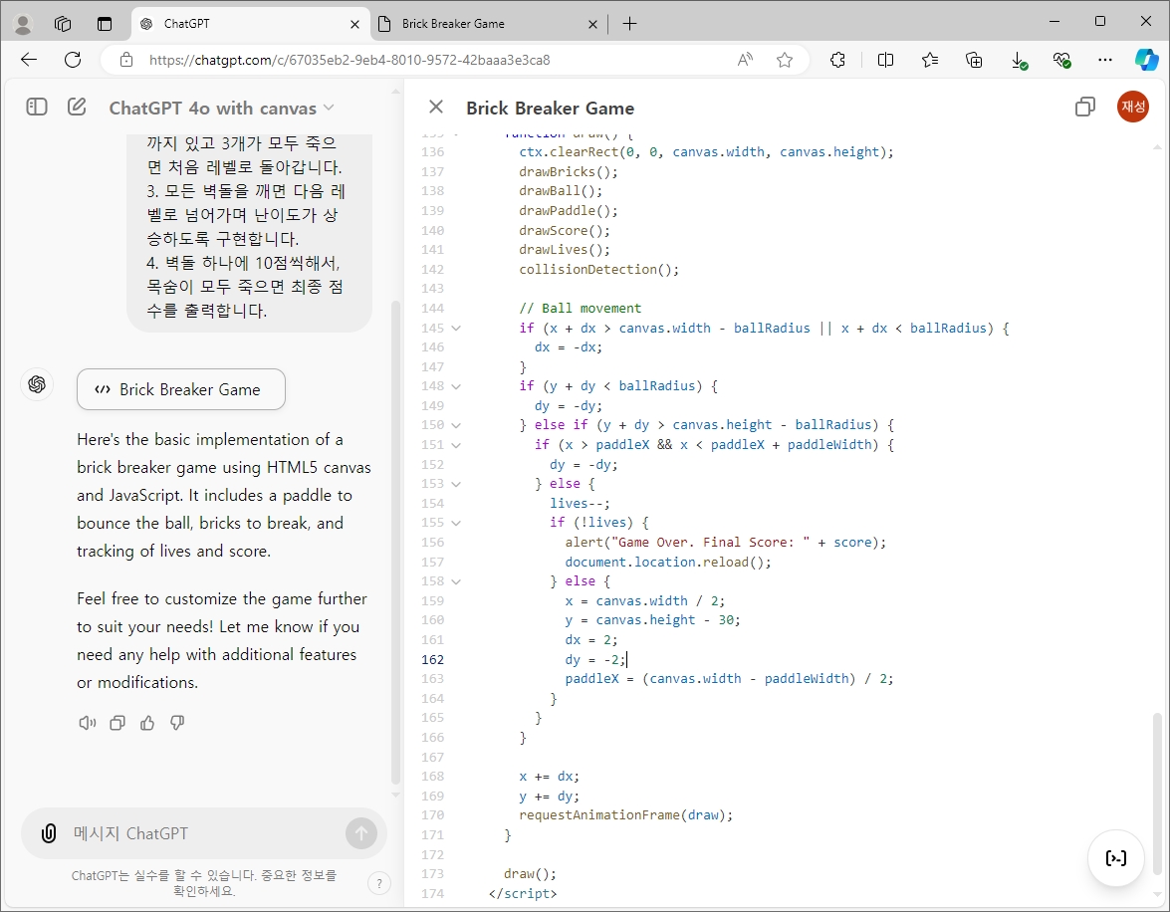The image size is (1170, 912).
Task: Open the ChatGPT 4o with canvas model dropdown
Action: tap(221, 109)
